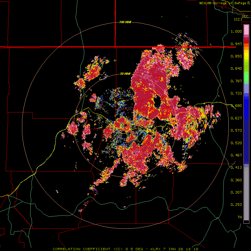Select the 1.000 value on the scale
Image resolution: width=251 pixels, height=251 pixels.
[236, 31]
